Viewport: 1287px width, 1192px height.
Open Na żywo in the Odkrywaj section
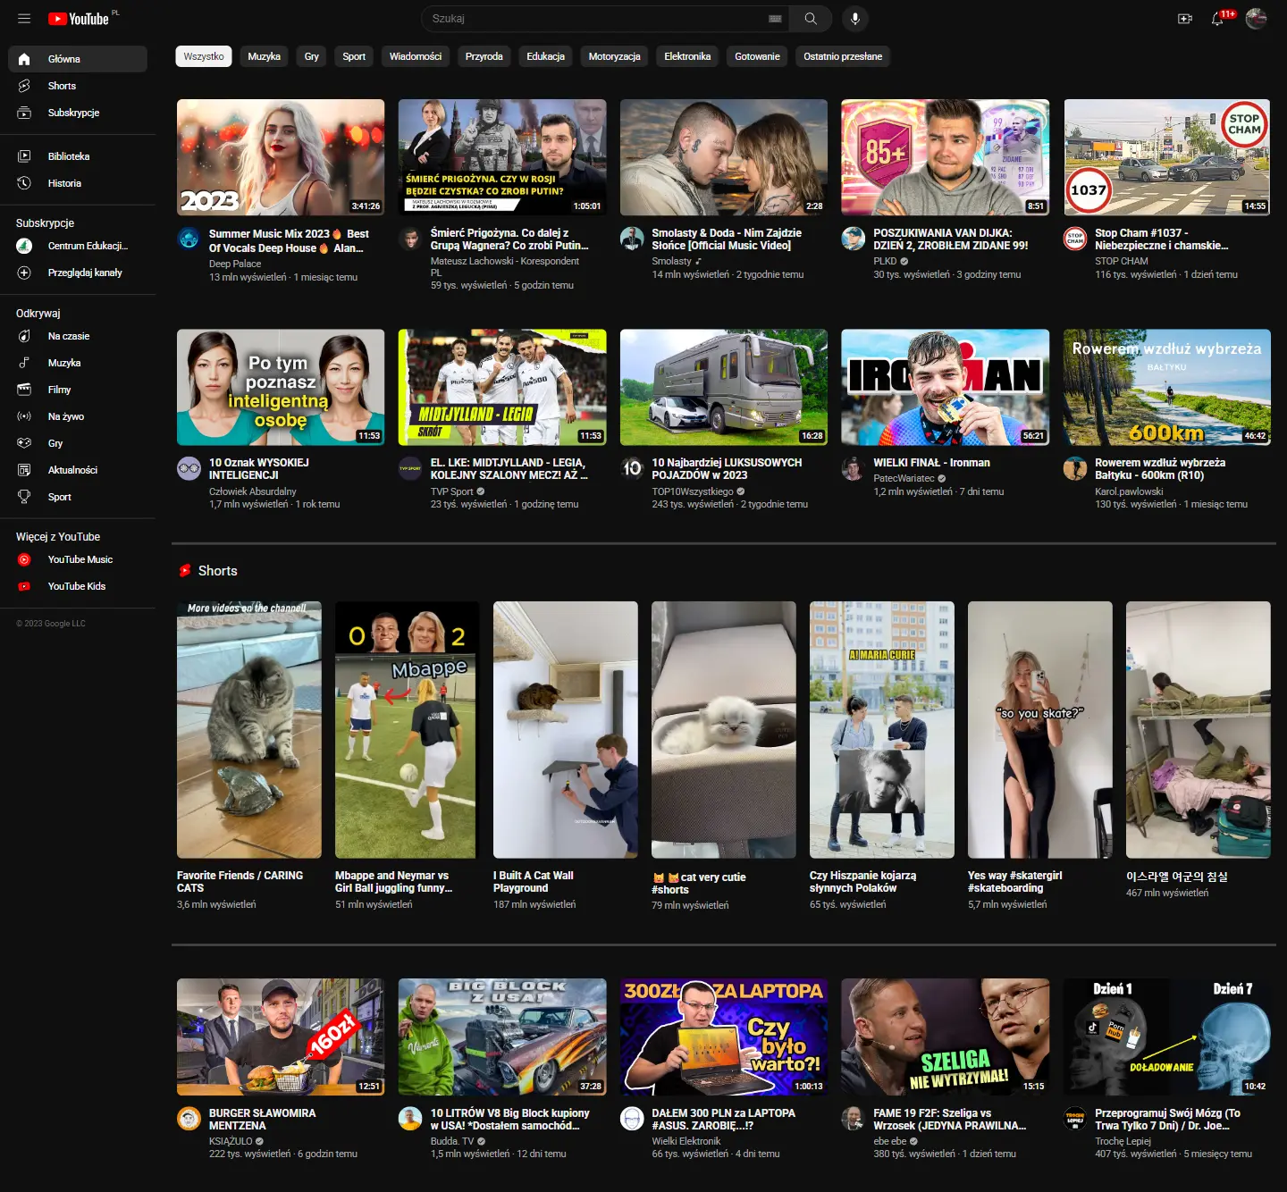[66, 416]
